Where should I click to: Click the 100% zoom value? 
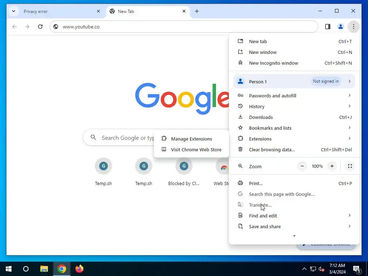point(317,166)
